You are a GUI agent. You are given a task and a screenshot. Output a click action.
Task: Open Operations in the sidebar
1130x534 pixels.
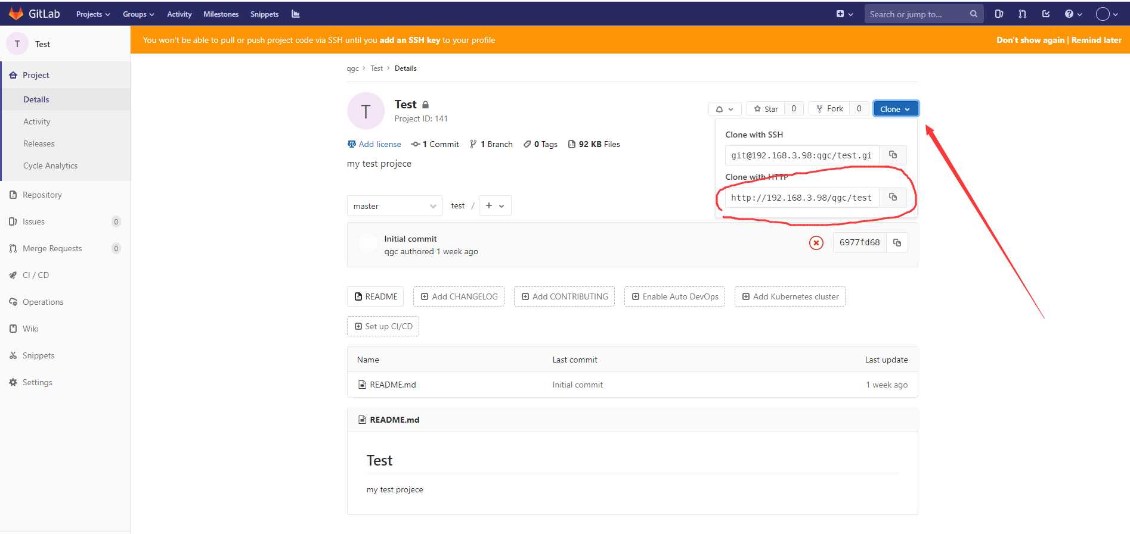pyautogui.click(x=65, y=302)
